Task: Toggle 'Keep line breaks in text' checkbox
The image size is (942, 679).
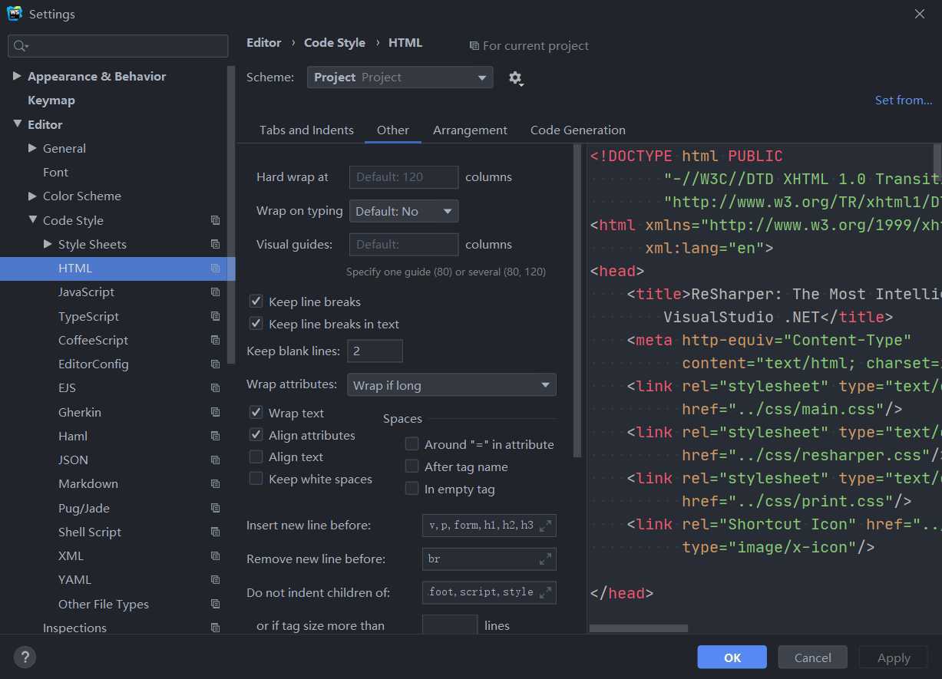Action: click(x=256, y=324)
